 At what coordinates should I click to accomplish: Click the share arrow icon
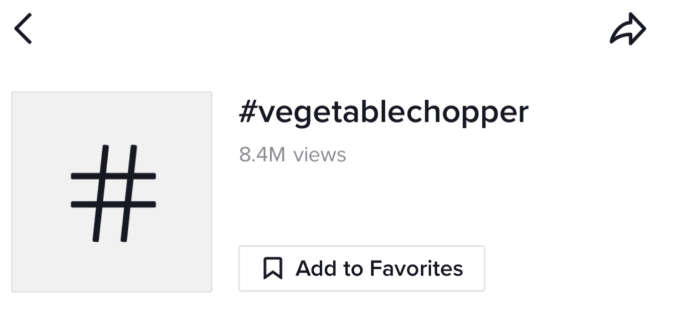coord(628,29)
